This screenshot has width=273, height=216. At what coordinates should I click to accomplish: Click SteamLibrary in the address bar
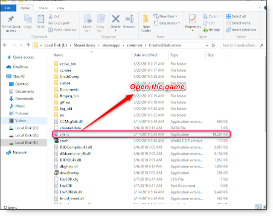(x=84, y=45)
